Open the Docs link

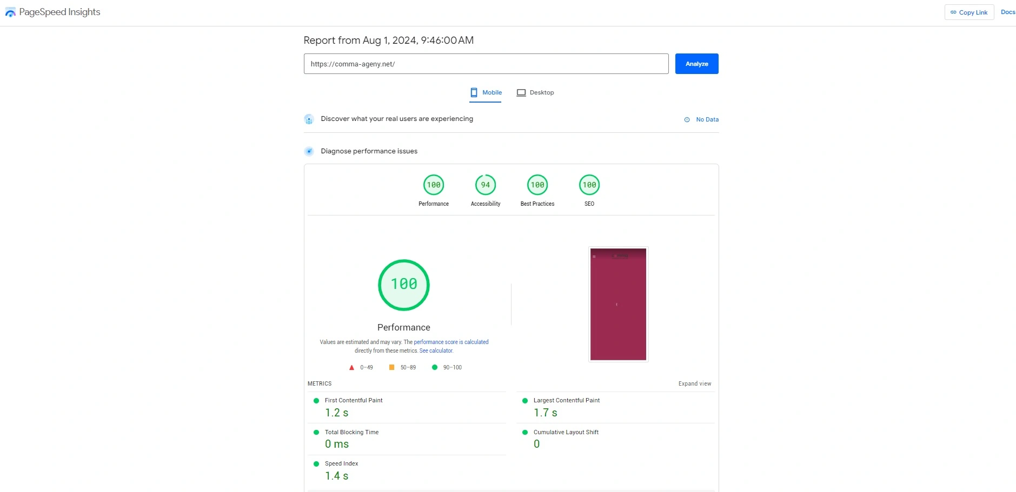click(x=1007, y=12)
